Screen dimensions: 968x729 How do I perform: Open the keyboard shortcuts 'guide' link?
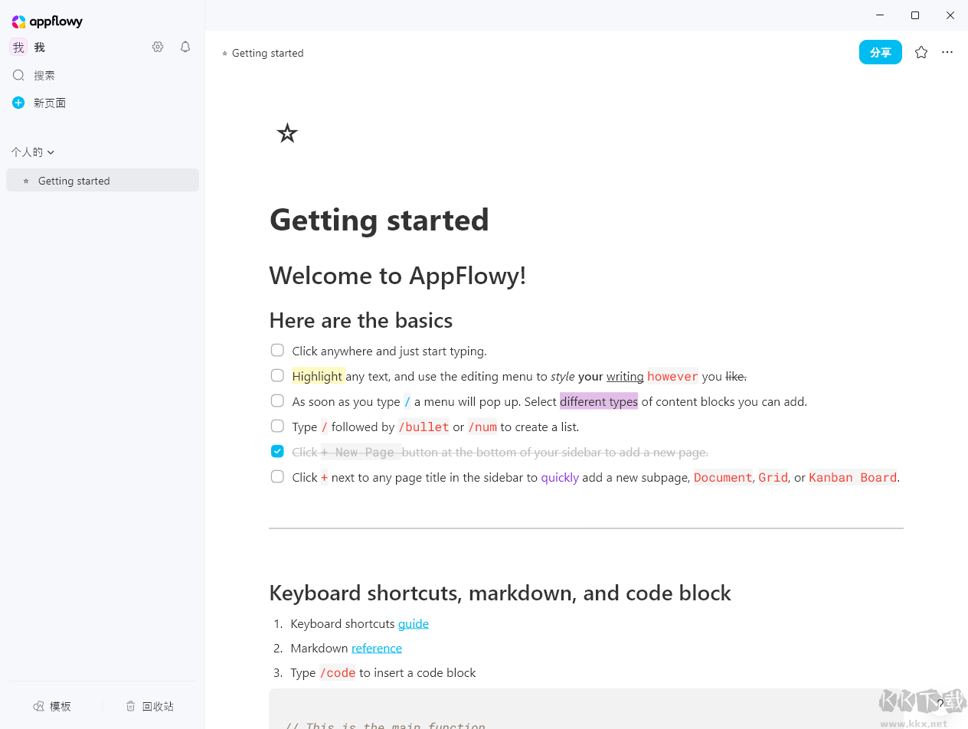pos(413,623)
